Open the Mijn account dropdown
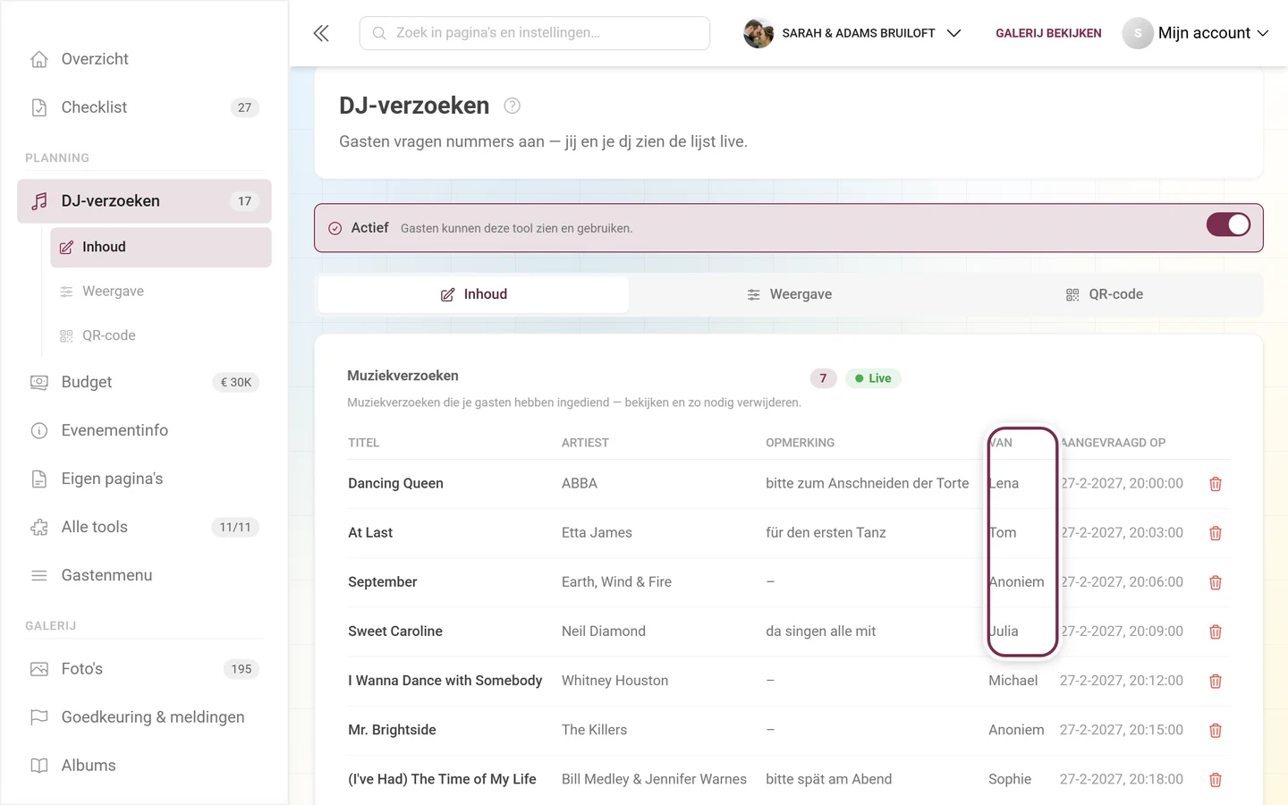The image size is (1288, 805). point(1196,33)
